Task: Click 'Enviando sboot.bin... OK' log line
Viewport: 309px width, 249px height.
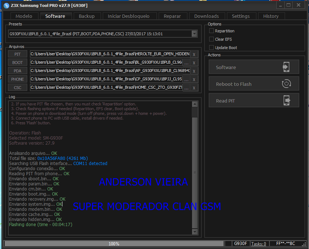Action: coord(34,178)
